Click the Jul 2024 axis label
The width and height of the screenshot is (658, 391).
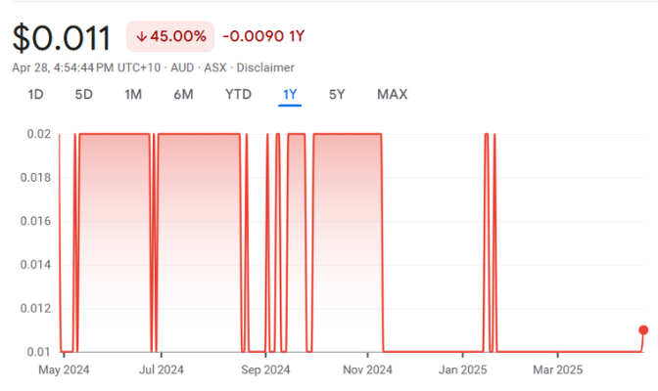point(162,369)
